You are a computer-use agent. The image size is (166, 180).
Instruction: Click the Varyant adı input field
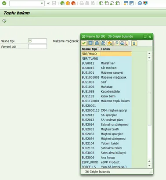point(37,47)
